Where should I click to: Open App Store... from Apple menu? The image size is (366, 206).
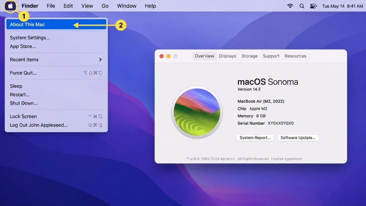pyautogui.click(x=56, y=46)
